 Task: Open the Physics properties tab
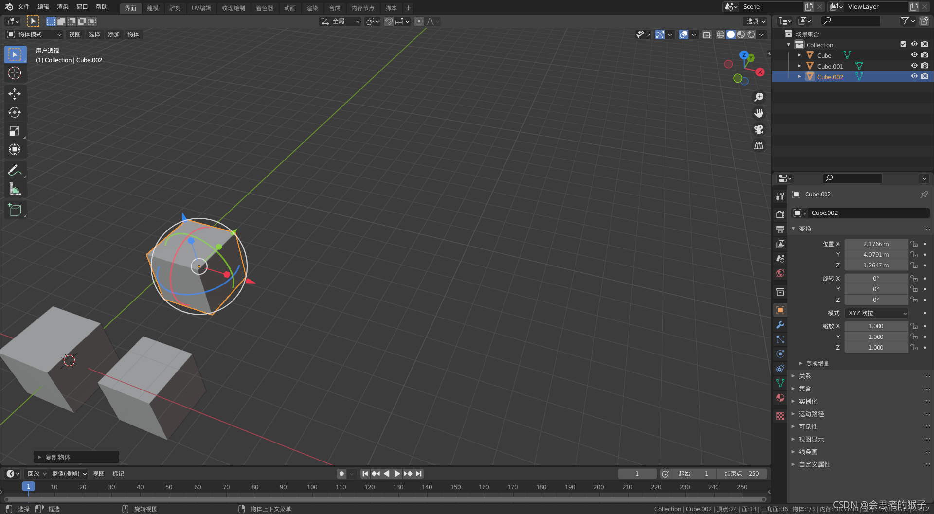(x=780, y=354)
